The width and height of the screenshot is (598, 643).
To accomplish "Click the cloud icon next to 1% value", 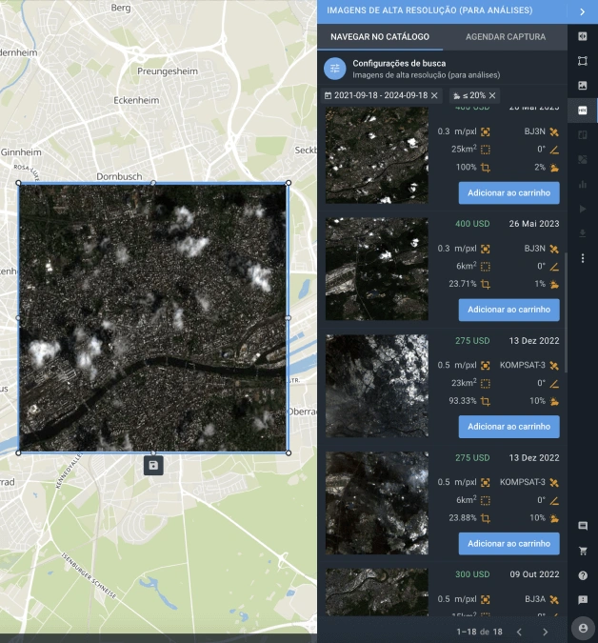I will point(554,284).
